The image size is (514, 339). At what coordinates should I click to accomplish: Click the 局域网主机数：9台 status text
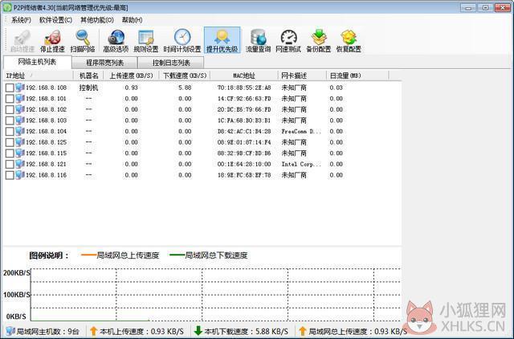[x=48, y=332]
